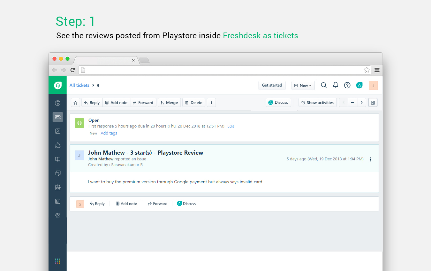Open a new browser tab
Image resolution: width=431 pixels, height=271 pixels.
coord(144,60)
